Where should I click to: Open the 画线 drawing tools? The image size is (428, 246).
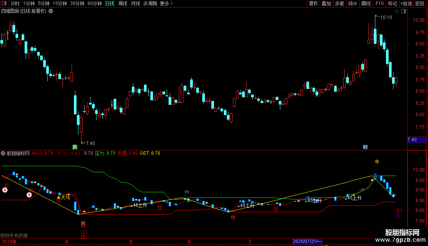[x=366, y=3]
